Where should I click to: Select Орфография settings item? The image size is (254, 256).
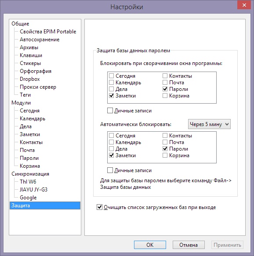pos(36,71)
